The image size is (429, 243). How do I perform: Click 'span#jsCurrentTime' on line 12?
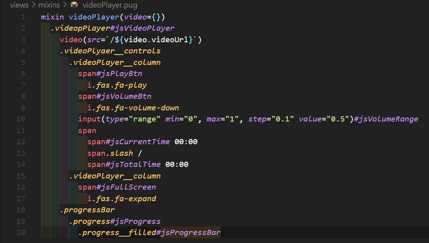[x=129, y=142]
